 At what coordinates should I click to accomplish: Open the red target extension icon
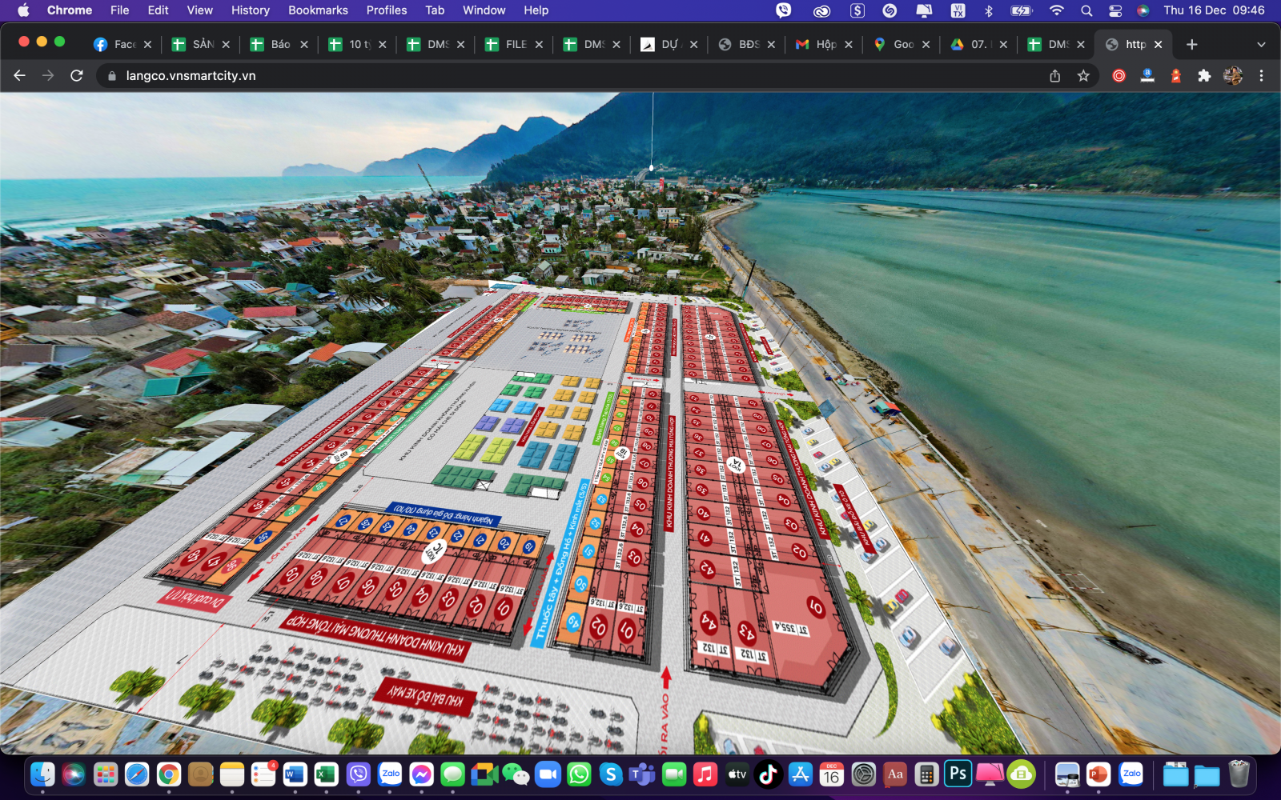tap(1119, 75)
